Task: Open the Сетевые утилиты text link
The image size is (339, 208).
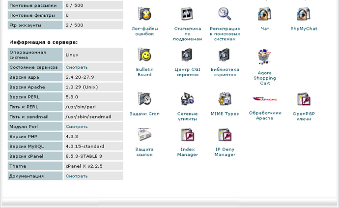Action: 187,116
